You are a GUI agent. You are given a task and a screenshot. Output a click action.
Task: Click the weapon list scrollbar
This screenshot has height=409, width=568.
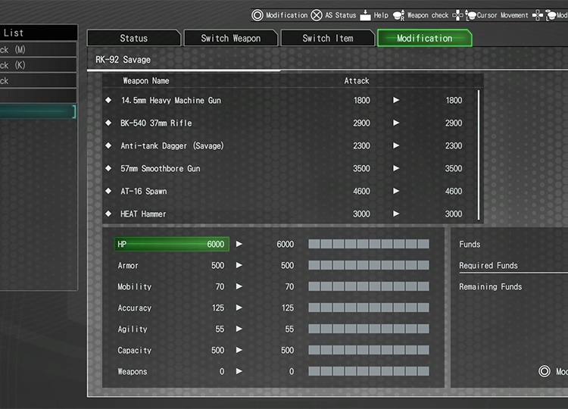pos(479,155)
